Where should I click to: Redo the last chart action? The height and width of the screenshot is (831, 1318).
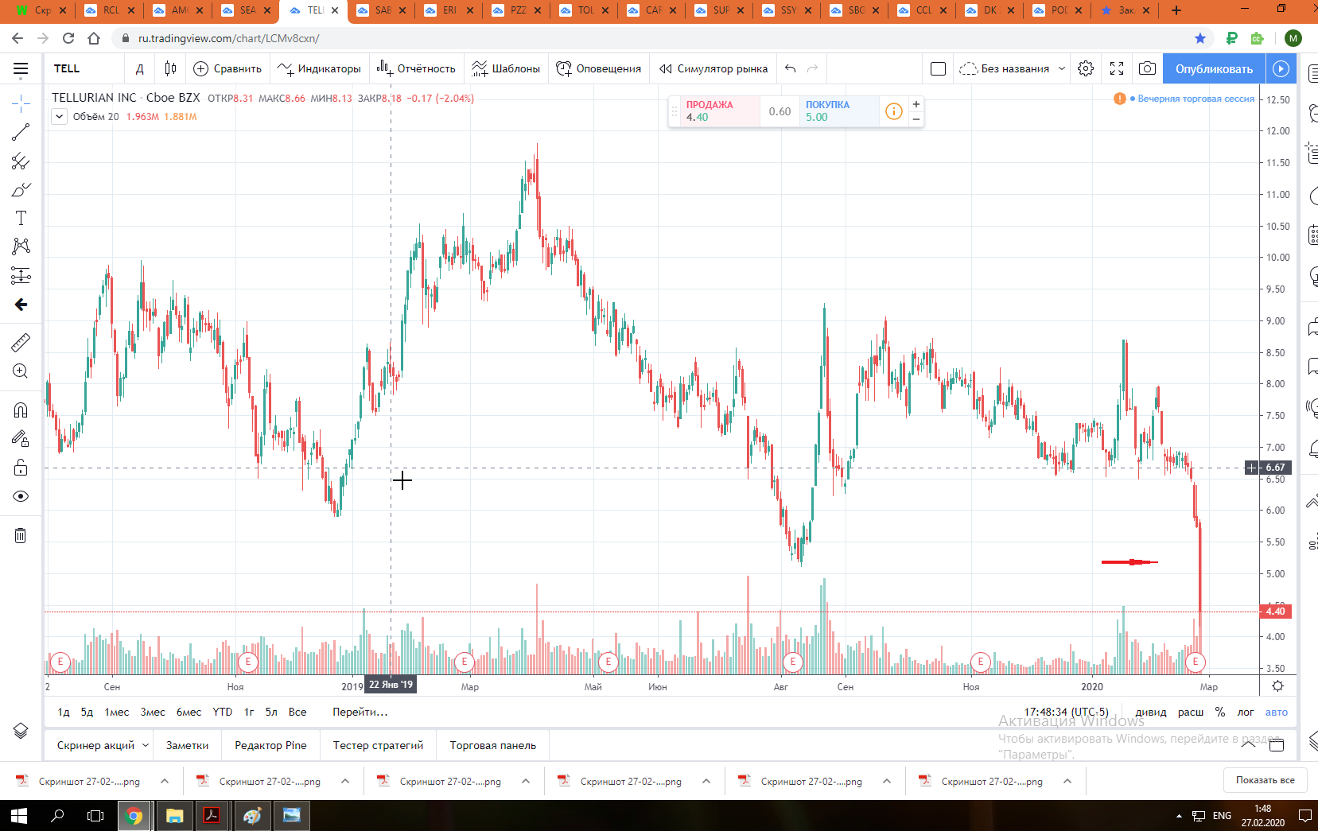(812, 68)
